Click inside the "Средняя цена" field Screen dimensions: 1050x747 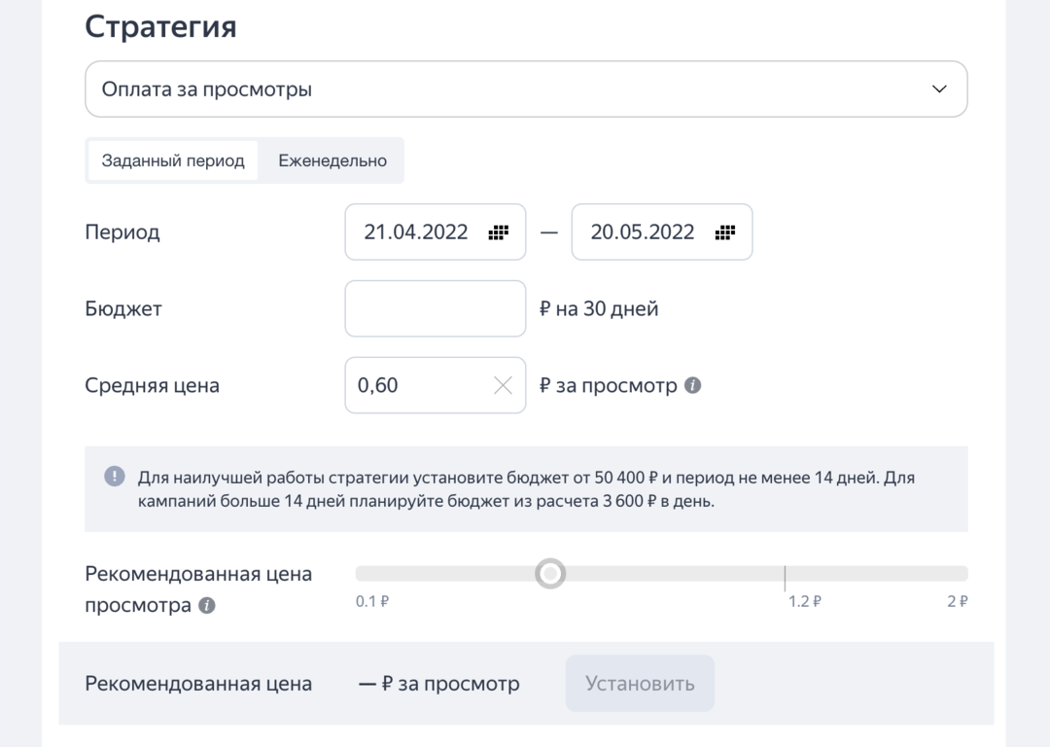point(418,385)
